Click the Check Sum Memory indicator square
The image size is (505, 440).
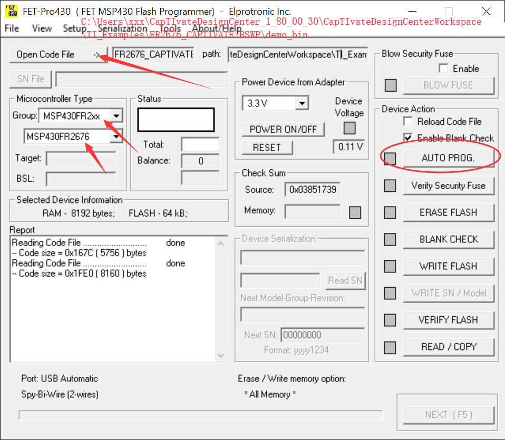(x=355, y=212)
